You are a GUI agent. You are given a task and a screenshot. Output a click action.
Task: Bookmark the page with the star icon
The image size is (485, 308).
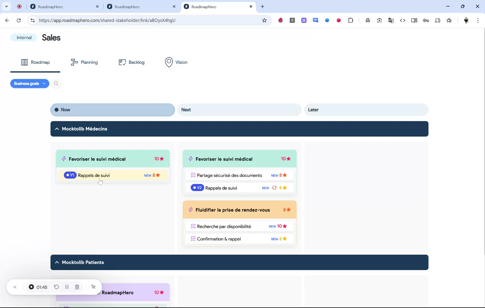coord(264,20)
